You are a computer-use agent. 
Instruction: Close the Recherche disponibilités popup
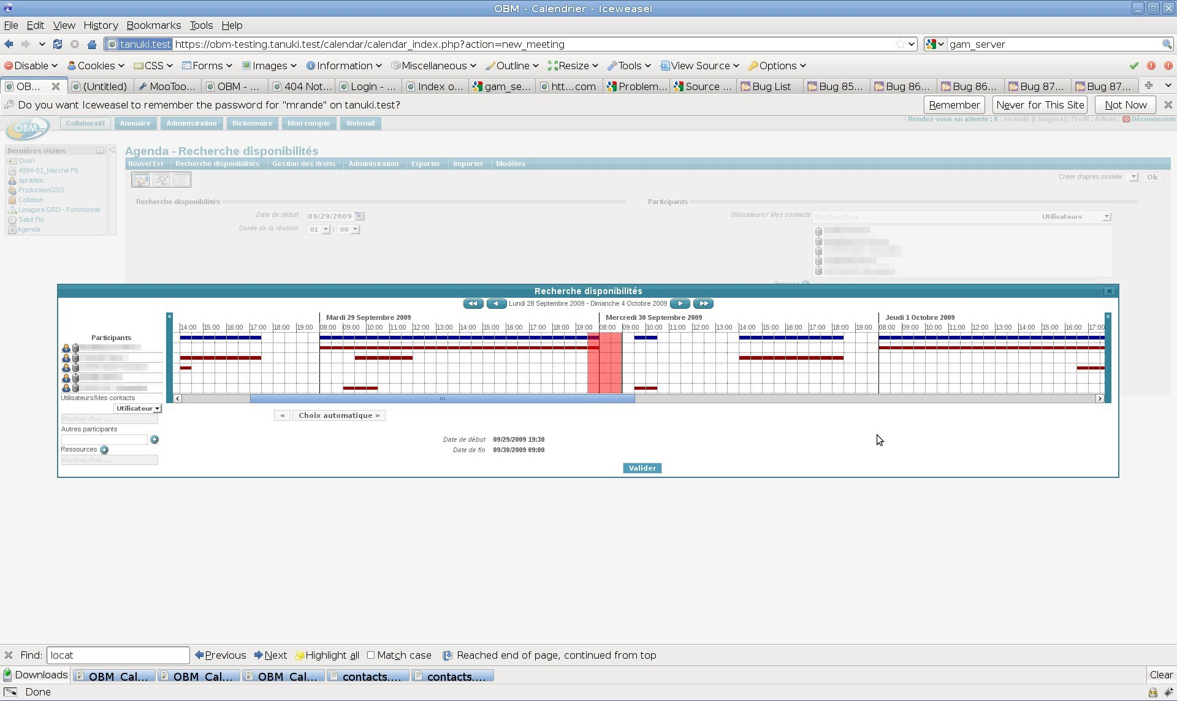(1109, 291)
